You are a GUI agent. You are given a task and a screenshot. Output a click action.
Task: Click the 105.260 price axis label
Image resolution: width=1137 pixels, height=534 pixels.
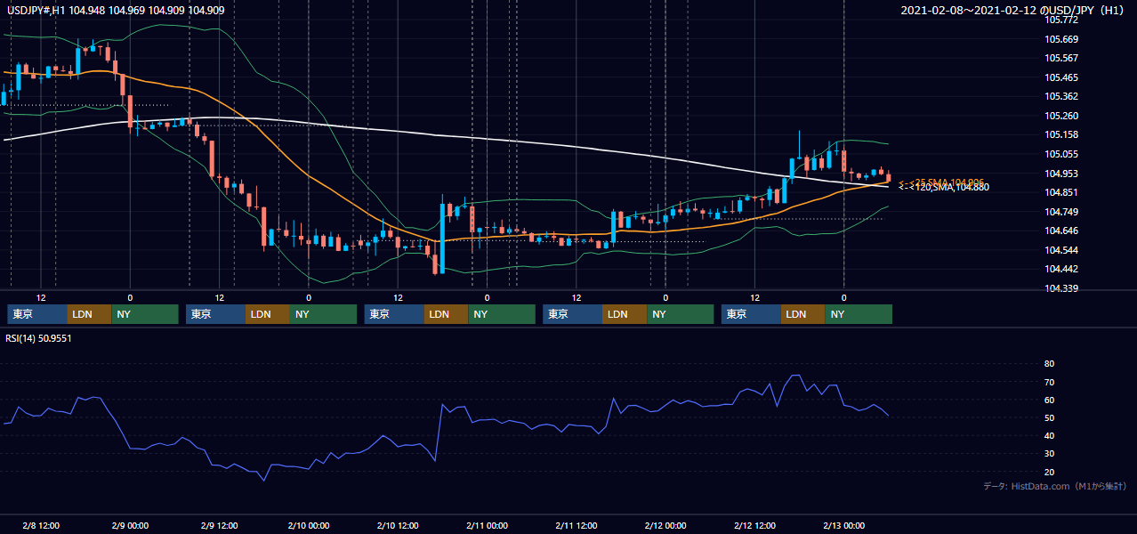(1062, 116)
